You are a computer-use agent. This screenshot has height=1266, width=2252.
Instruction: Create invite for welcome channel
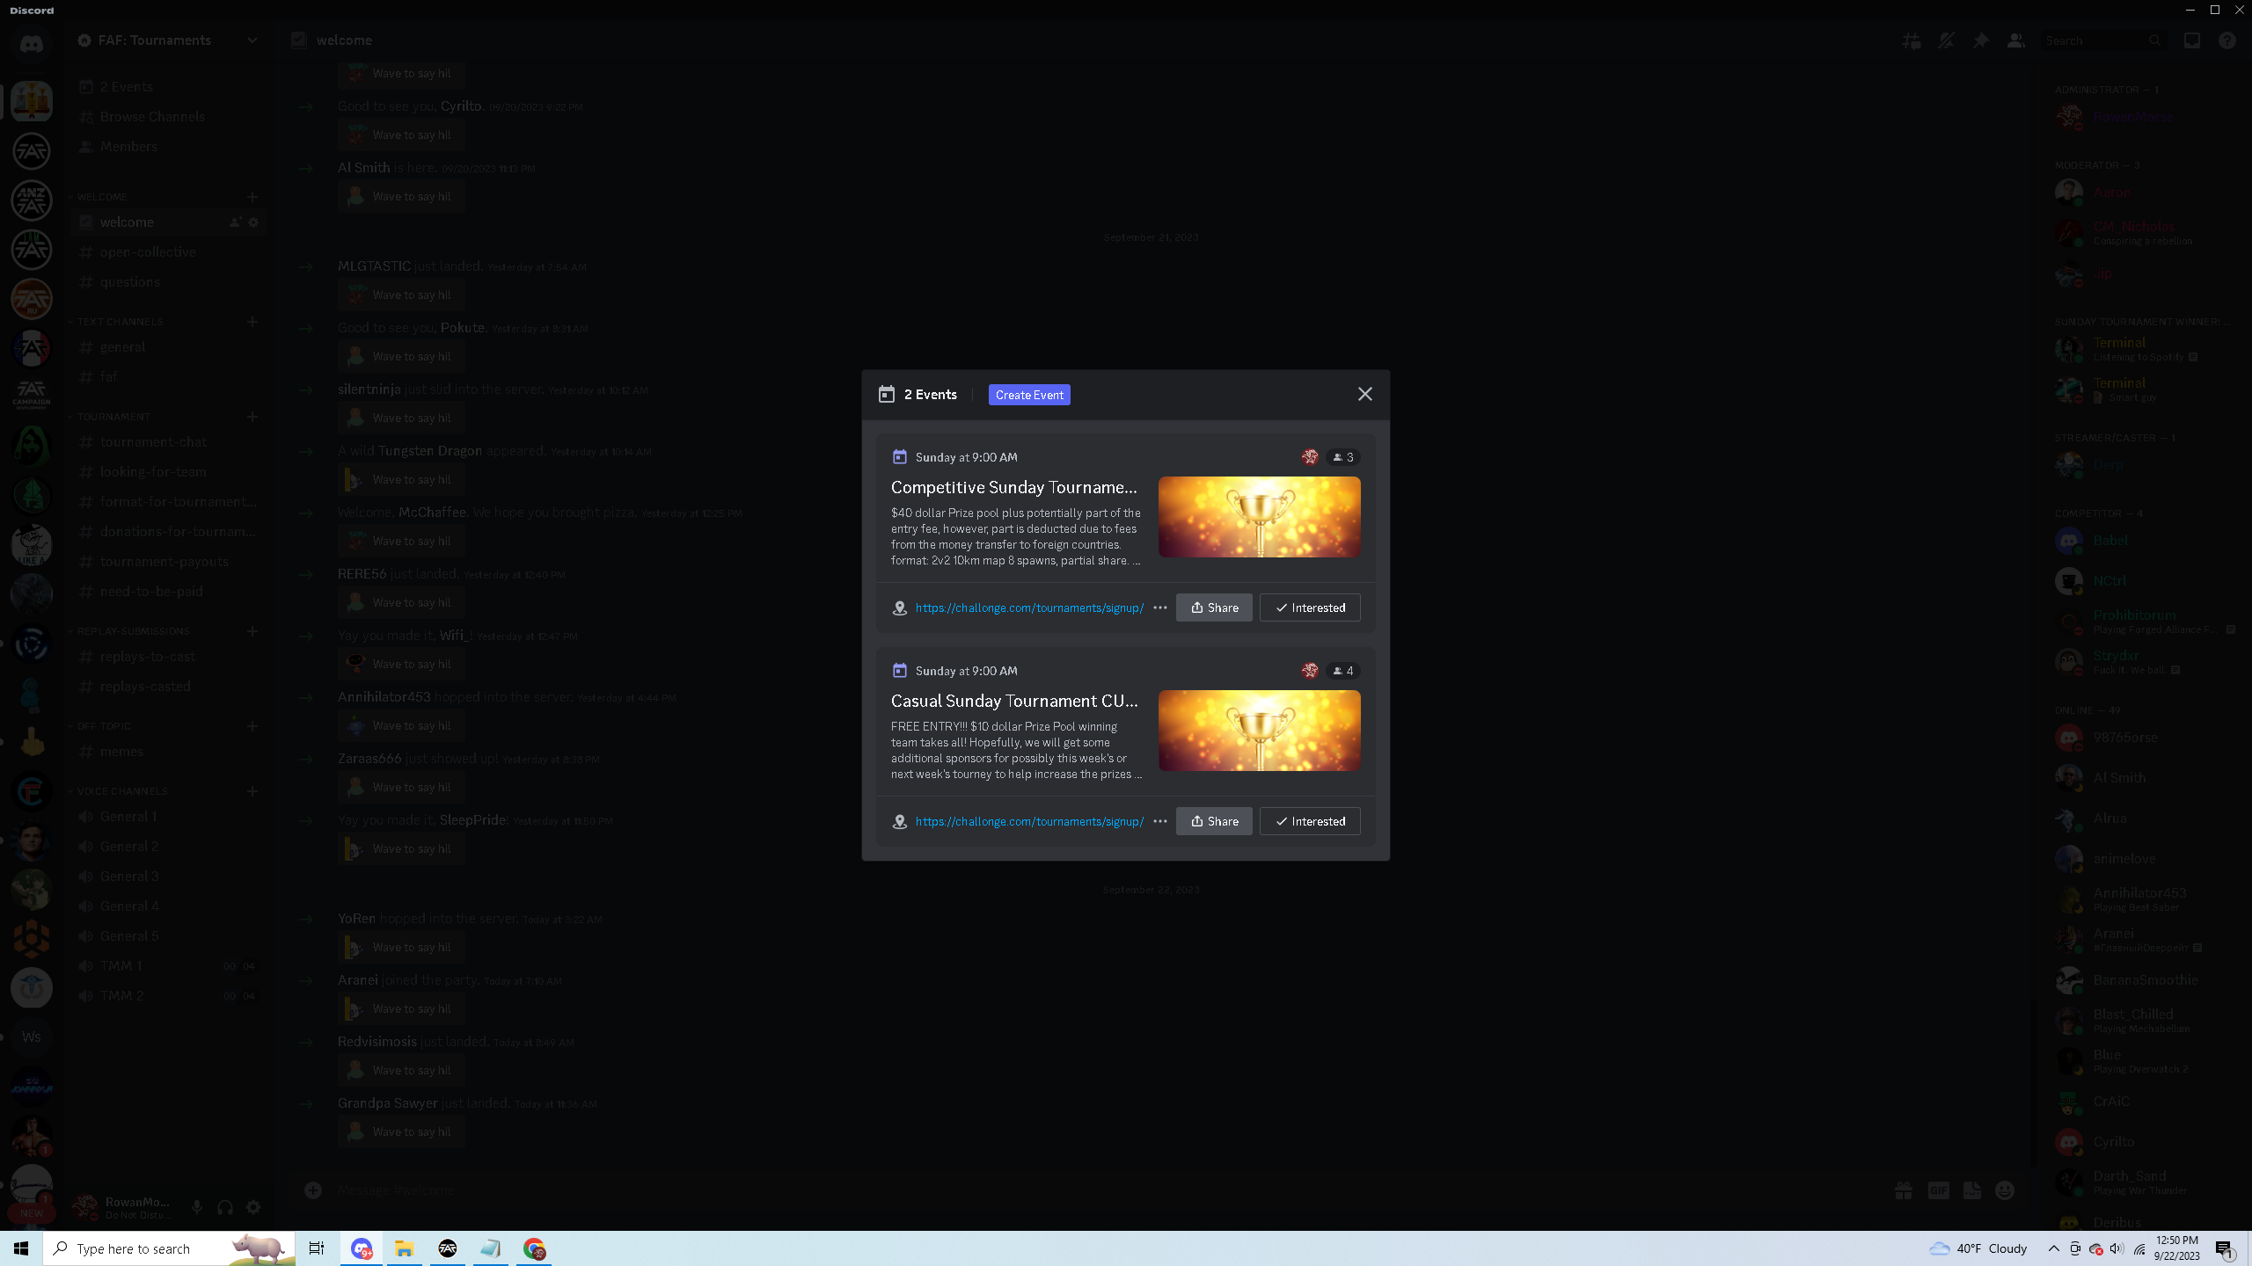click(x=235, y=222)
